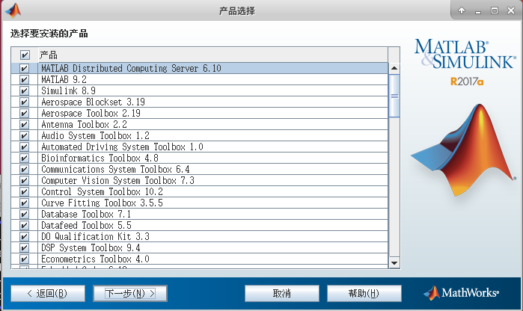The height and width of the screenshot is (311, 523).
Task: Select Audio System Toolbox 1.2 text
Action: point(95,135)
